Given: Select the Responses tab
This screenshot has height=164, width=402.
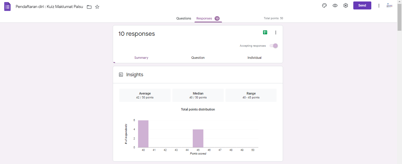Looking at the screenshot, I should (x=204, y=18).
